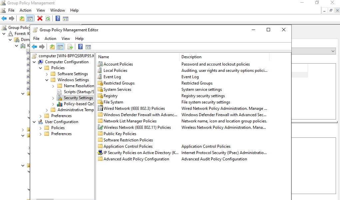Click red Delete icon in Group Policy Management toolbar
340x200 pixels.
(x=40, y=18)
